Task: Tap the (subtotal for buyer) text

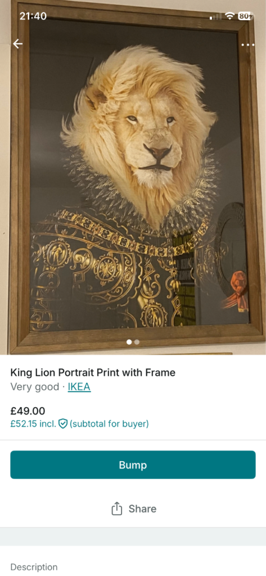Action: click(x=109, y=424)
